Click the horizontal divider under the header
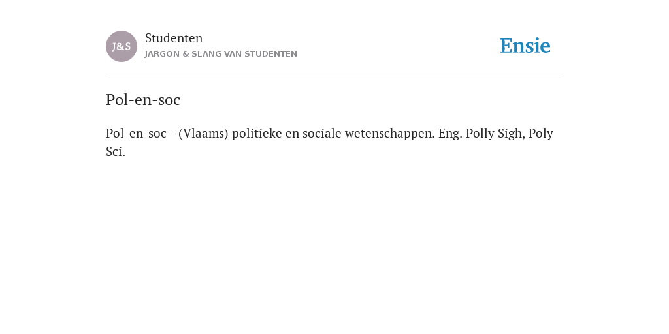The image size is (669, 334). click(x=334, y=74)
